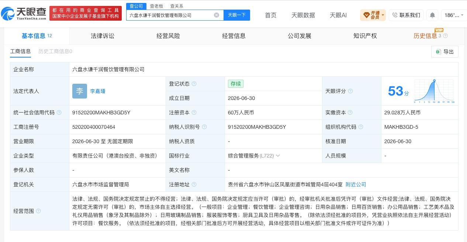Select the 历史工商信息0 sub-tab
Image resolution: width=467 pixels, height=242 pixels.
pyautogui.click(x=55, y=51)
